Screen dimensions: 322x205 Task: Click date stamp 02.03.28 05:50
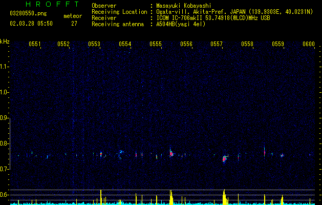click(x=31, y=24)
